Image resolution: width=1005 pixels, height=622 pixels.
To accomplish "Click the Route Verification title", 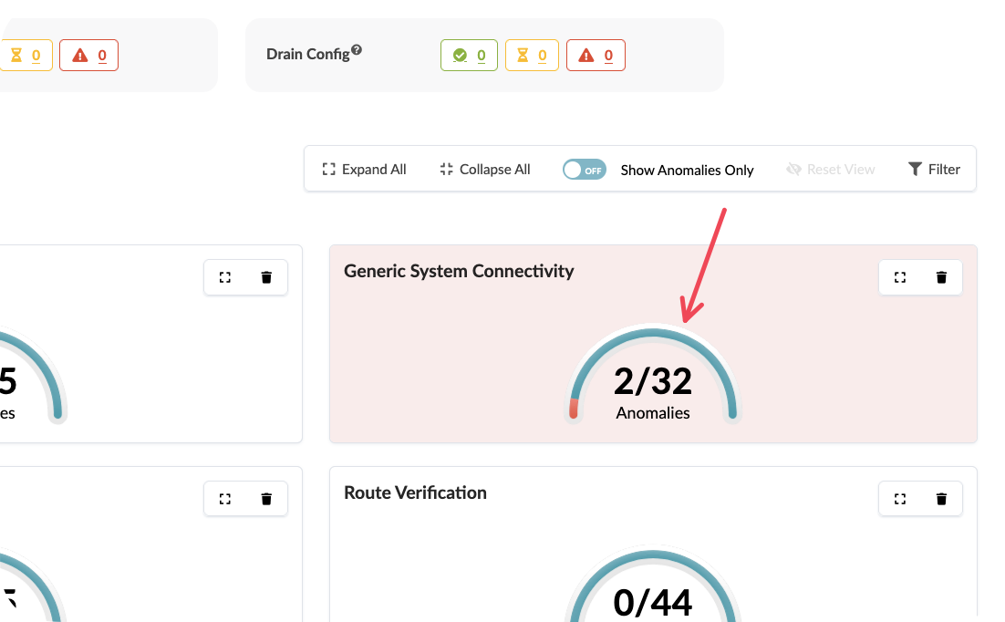I will pos(415,492).
